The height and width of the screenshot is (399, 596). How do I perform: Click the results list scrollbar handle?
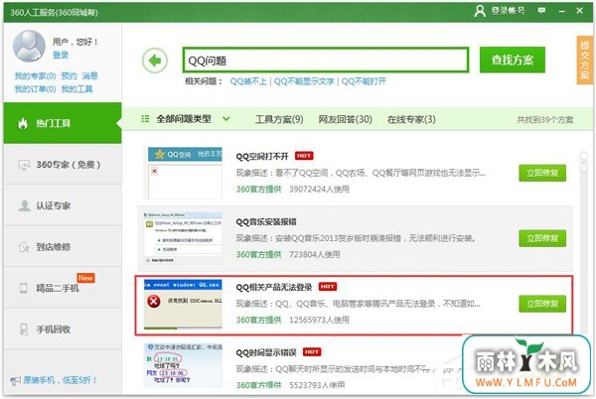[x=584, y=163]
